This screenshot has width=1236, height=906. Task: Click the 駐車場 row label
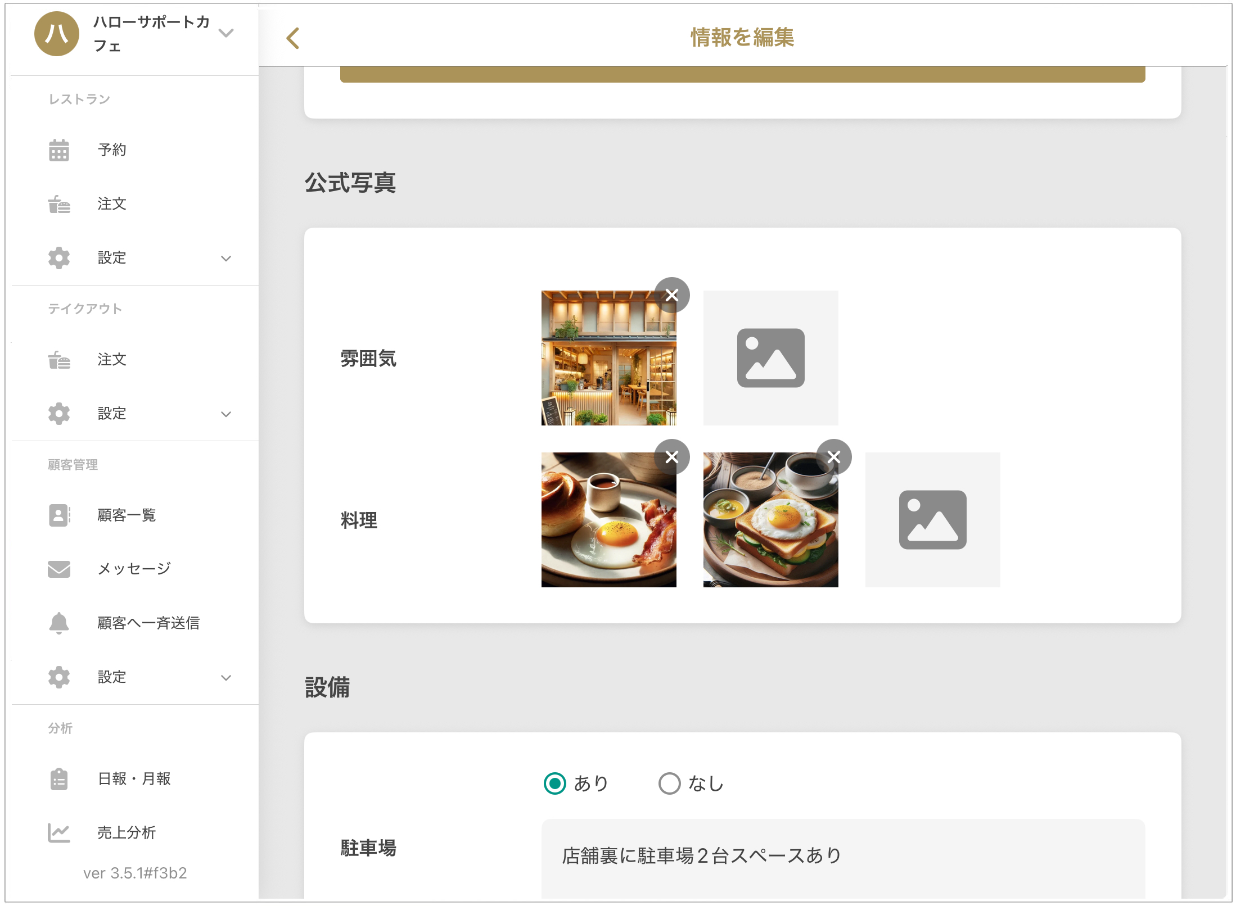click(368, 848)
